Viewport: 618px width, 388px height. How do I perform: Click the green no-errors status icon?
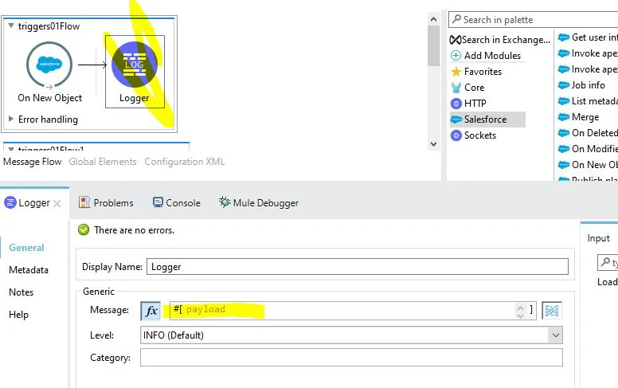coord(84,230)
